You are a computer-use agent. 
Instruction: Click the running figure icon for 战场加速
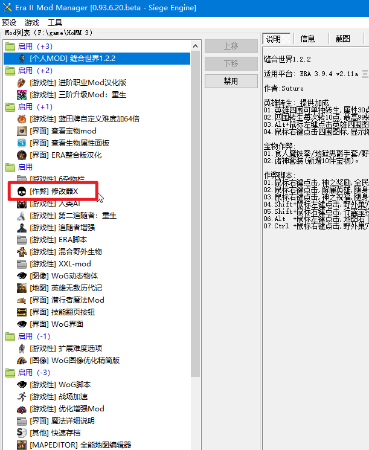pos(22,397)
